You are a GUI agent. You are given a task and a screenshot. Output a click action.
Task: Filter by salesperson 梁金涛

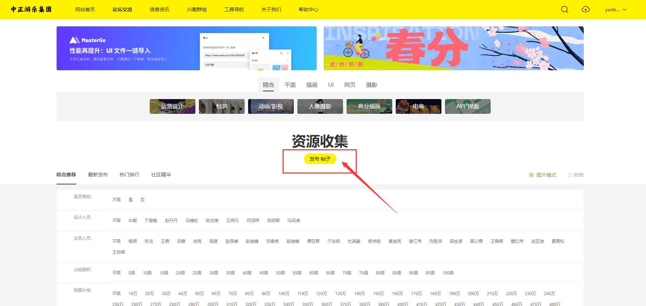[456, 241]
